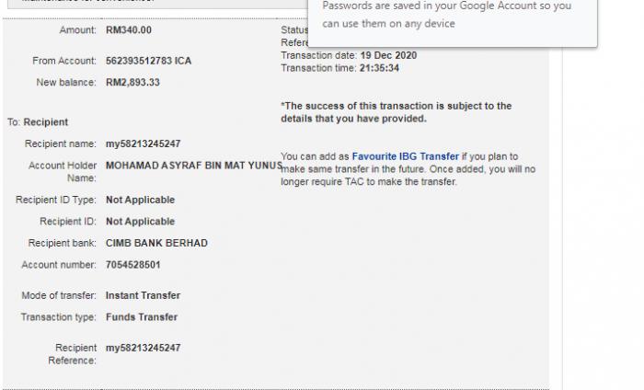Screen dimensions: 644x390
Task: Click the transaction time 21:35:34
Action: pos(379,68)
